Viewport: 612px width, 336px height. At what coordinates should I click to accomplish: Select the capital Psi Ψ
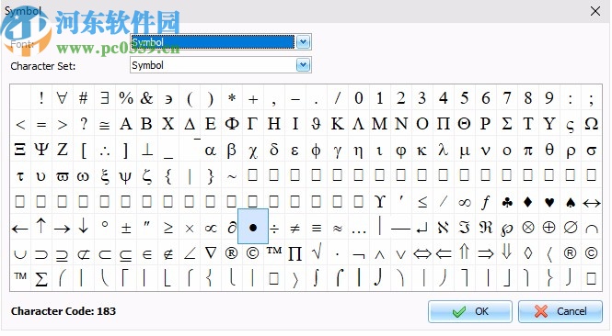tap(41, 151)
